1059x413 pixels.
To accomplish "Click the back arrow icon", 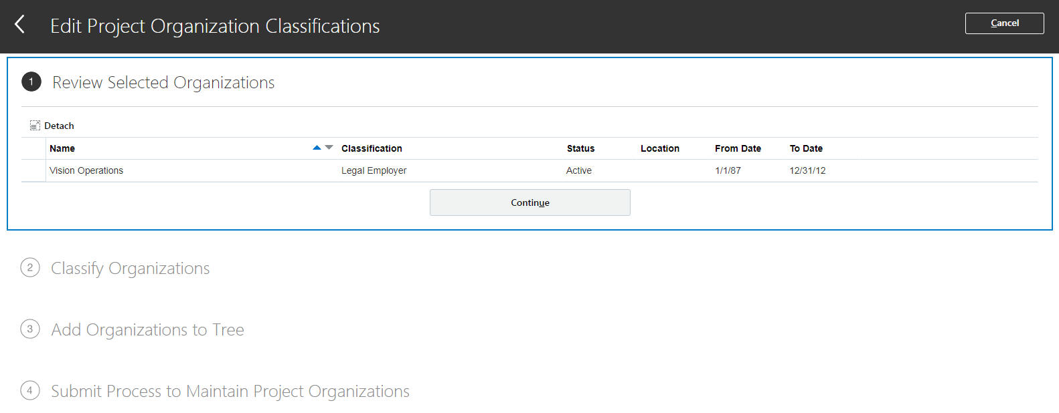I will coord(20,25).
